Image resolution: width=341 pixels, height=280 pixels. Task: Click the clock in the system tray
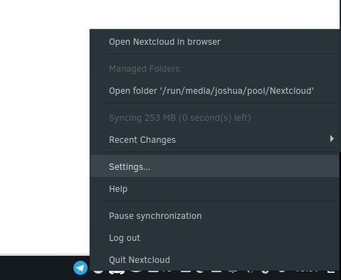tap(306, 271)
